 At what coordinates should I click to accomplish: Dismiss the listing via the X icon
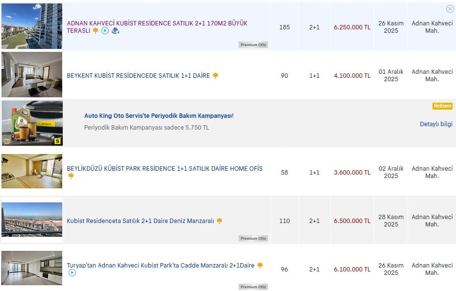pos(450,9)
